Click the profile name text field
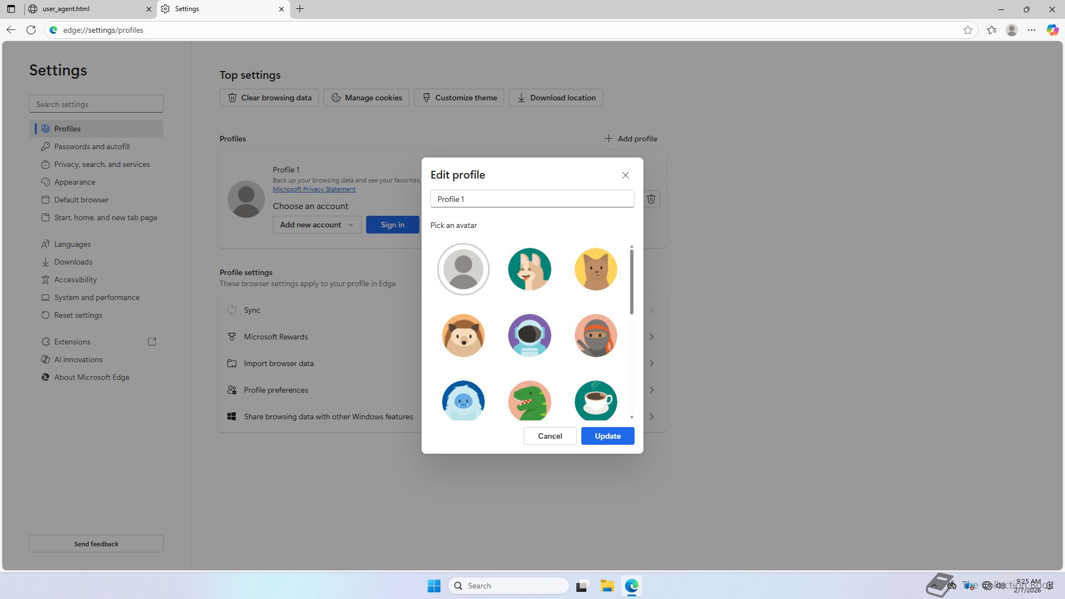This screenshot has height=599, width=1065. click(x=531, y=199)
